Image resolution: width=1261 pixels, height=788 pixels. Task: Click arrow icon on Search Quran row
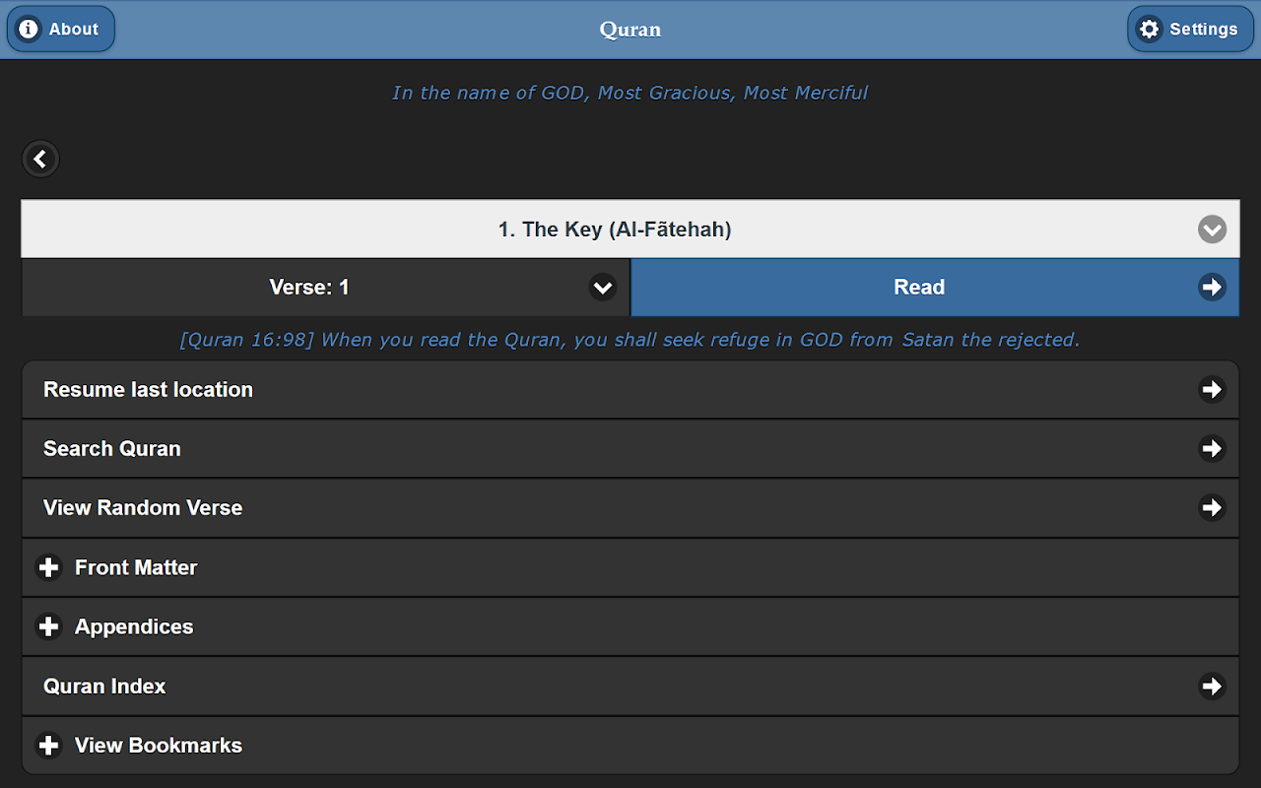pyautogui.click(x=1212, y=448)
